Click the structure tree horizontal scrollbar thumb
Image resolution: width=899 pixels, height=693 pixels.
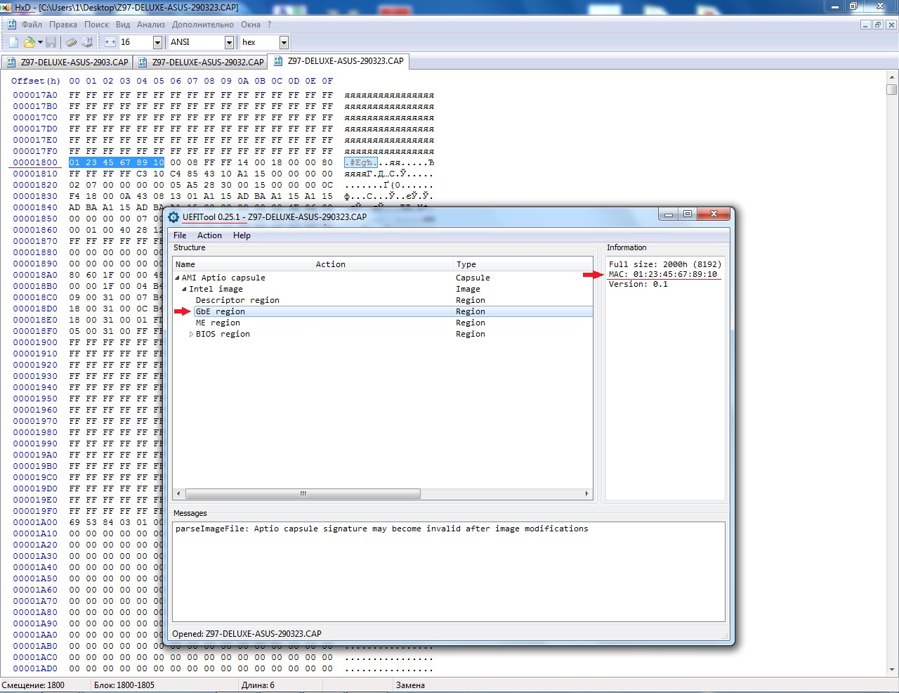(303, 494)
